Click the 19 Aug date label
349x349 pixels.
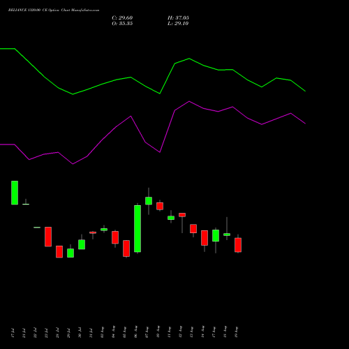[x=236, y=332]
